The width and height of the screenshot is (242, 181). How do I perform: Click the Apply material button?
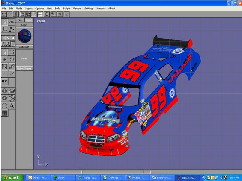pyautogui.click(x=24, y=25)
